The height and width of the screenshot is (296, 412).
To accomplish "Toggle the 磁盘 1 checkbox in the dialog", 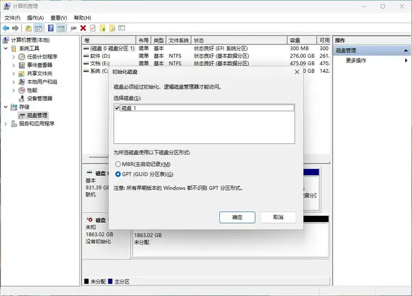I will 117,108.
